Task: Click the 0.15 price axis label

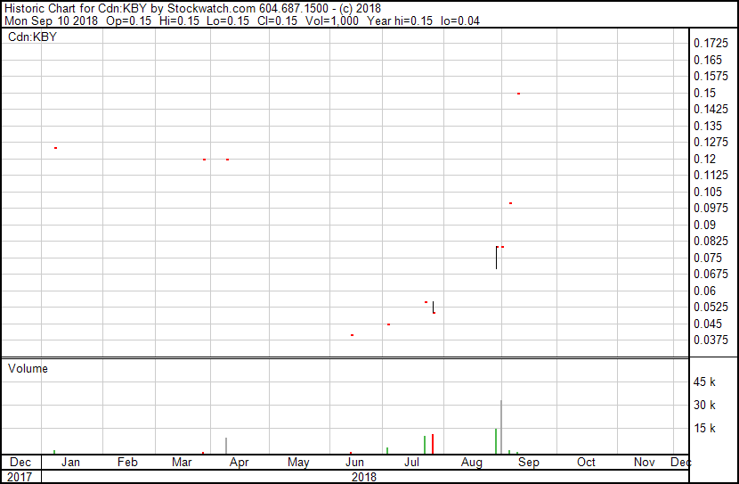Action: pos(704,93)
